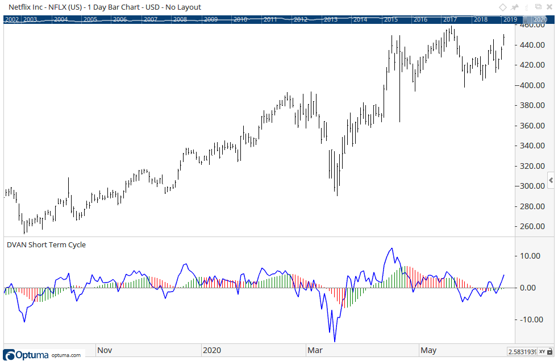Jump to 2005 on the overview timeline

pyautogui.click(x=90, y=19)
